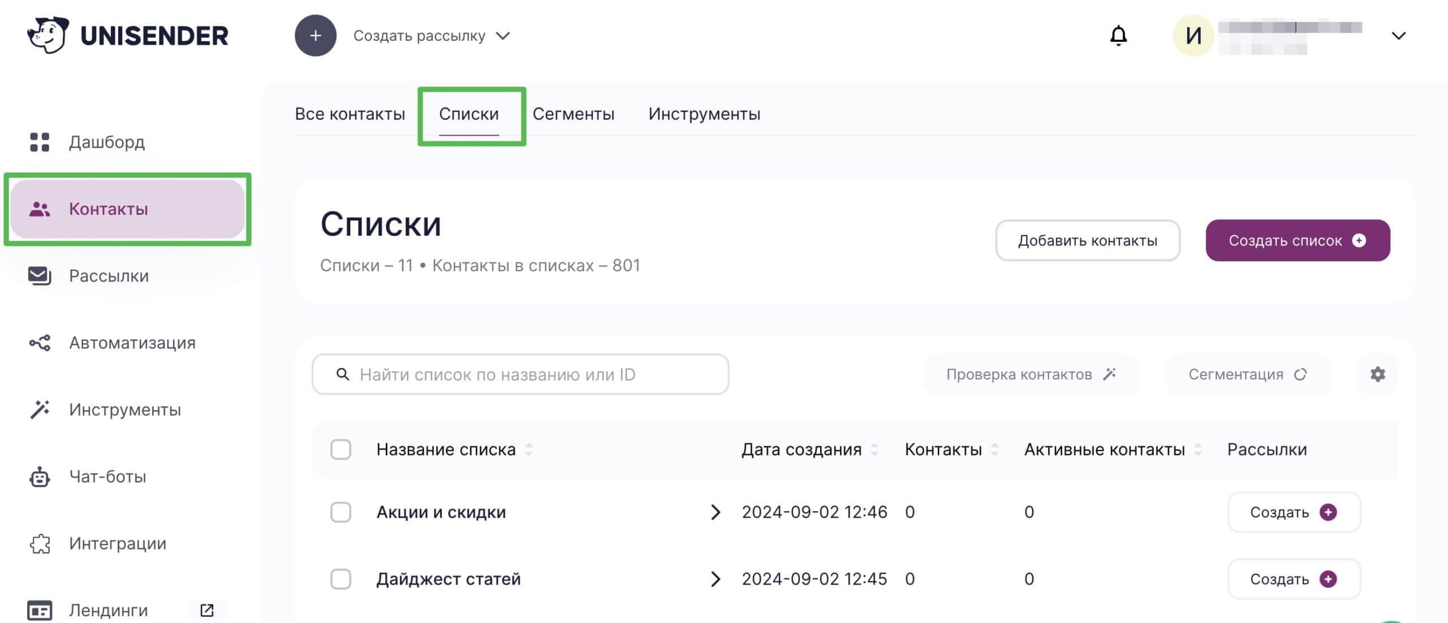Image resolution: width=1448 pixels, height=623 pixels.
Task: Click the plus icon in Акции и скидки row
Action: click(1328, 512)
